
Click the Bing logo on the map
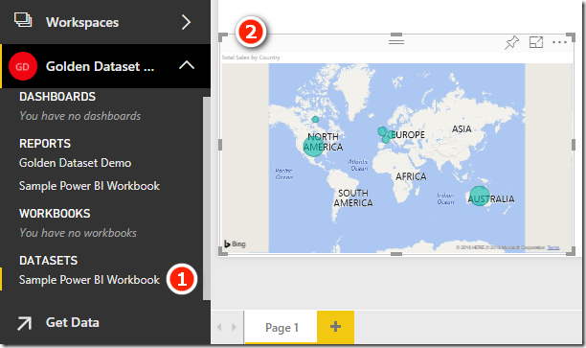click(235, 244)
